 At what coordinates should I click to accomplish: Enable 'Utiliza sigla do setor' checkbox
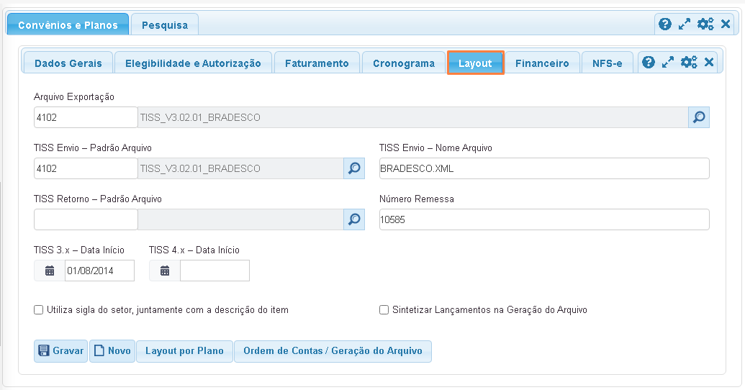coord(39,310)
